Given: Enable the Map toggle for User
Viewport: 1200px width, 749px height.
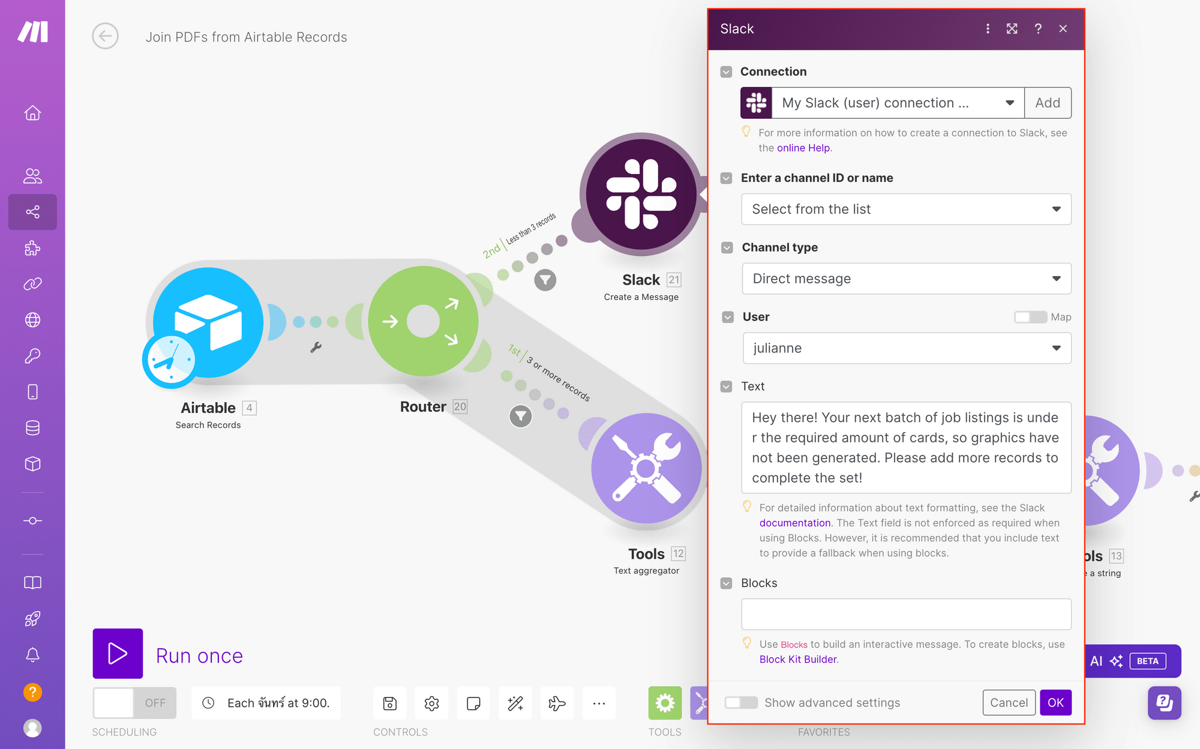Looking at the screenshot, I should pos(1030,317).
